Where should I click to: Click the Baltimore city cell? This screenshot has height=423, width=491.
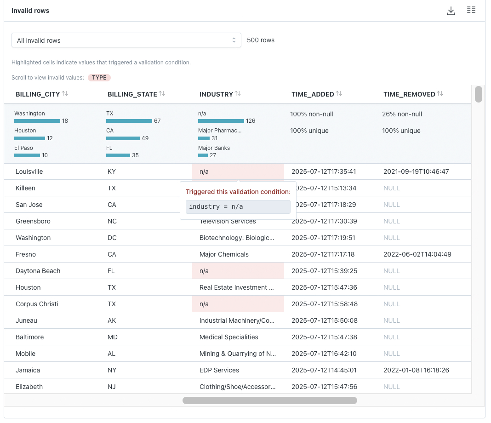30,337
